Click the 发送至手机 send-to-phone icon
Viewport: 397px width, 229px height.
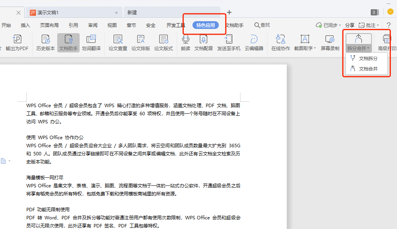pos(228,39)
